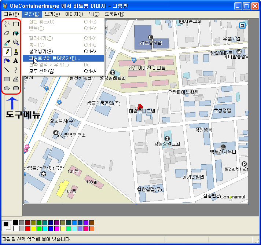Pick the black color swatch in palette
The height and width of the screenshot is (245, 261).
15,222
